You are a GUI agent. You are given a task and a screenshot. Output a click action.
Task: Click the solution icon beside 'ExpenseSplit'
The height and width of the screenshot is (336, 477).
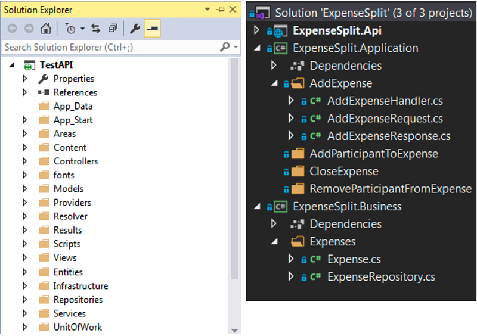click(x=263, y=13)
